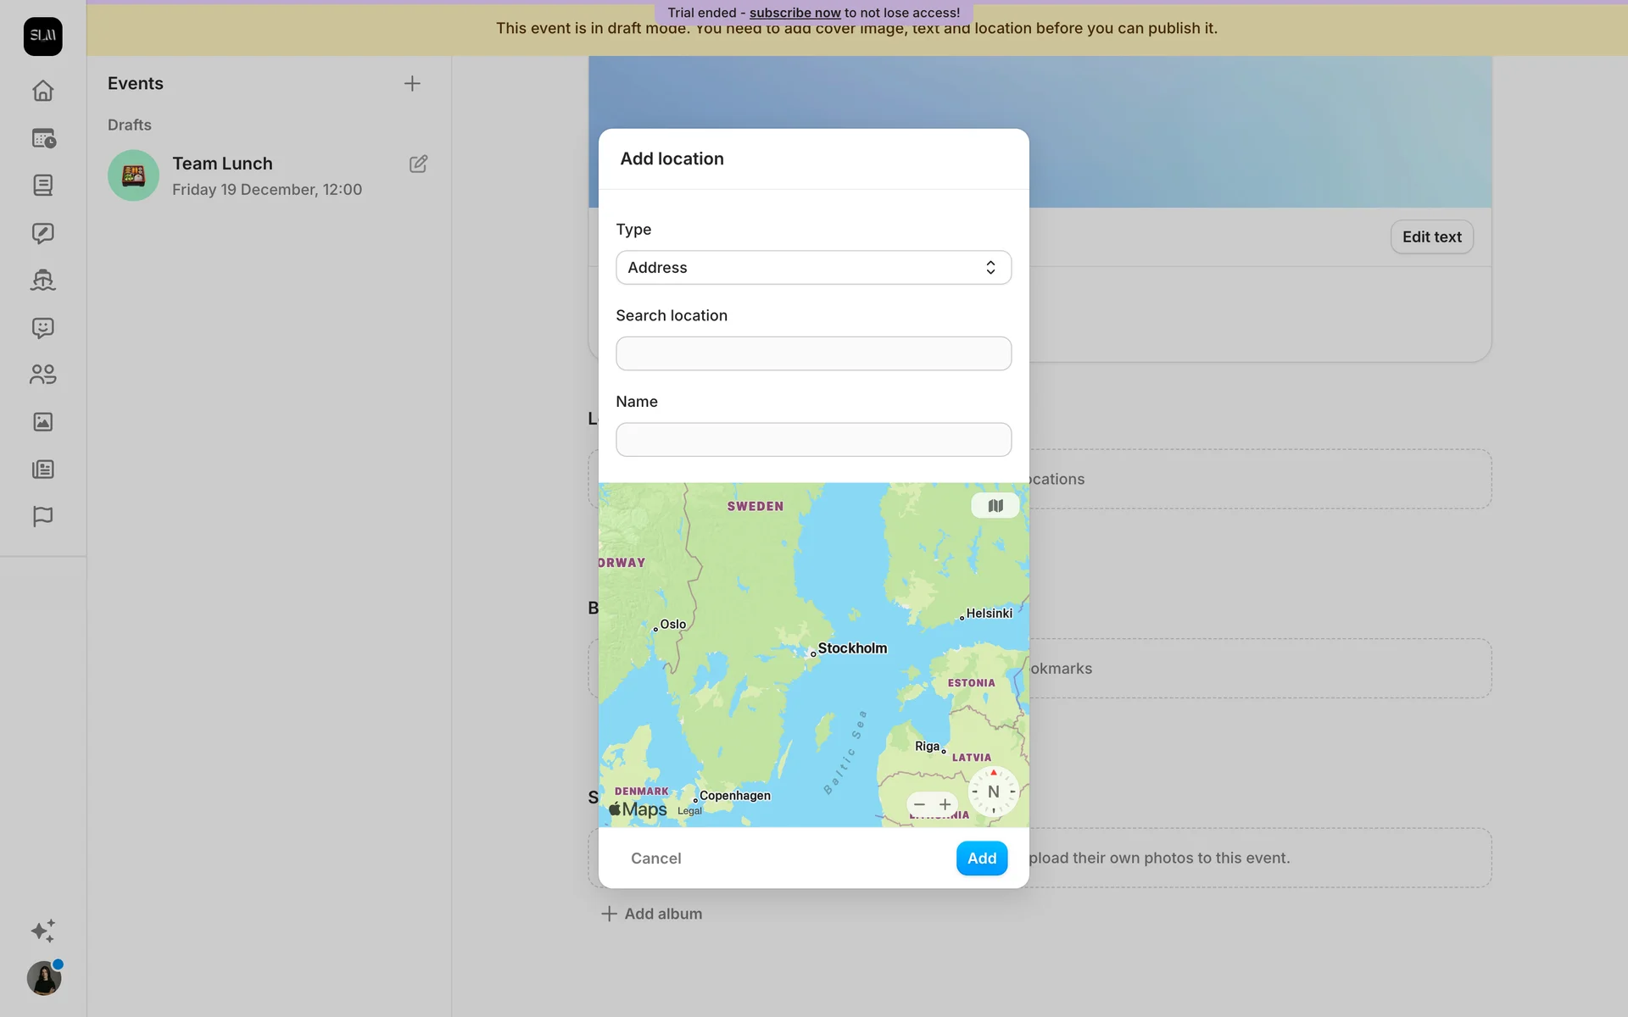Image resolution: width=1628 pixels, height=1017 pixels.
Task: Open the people group sidebar icon
Action: click(42, 375)
